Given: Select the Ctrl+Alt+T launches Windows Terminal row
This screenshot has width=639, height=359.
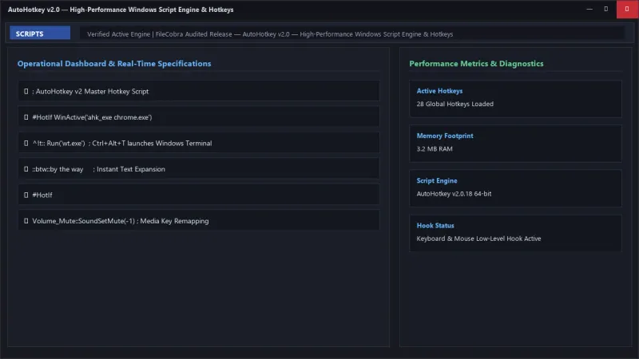Looking at the screenshot, I should pos(199,143).
